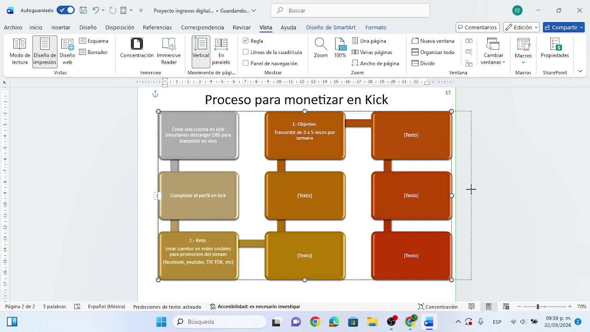
Task: Open Propiedades in SharePoint group
Action: click(555, 48)
